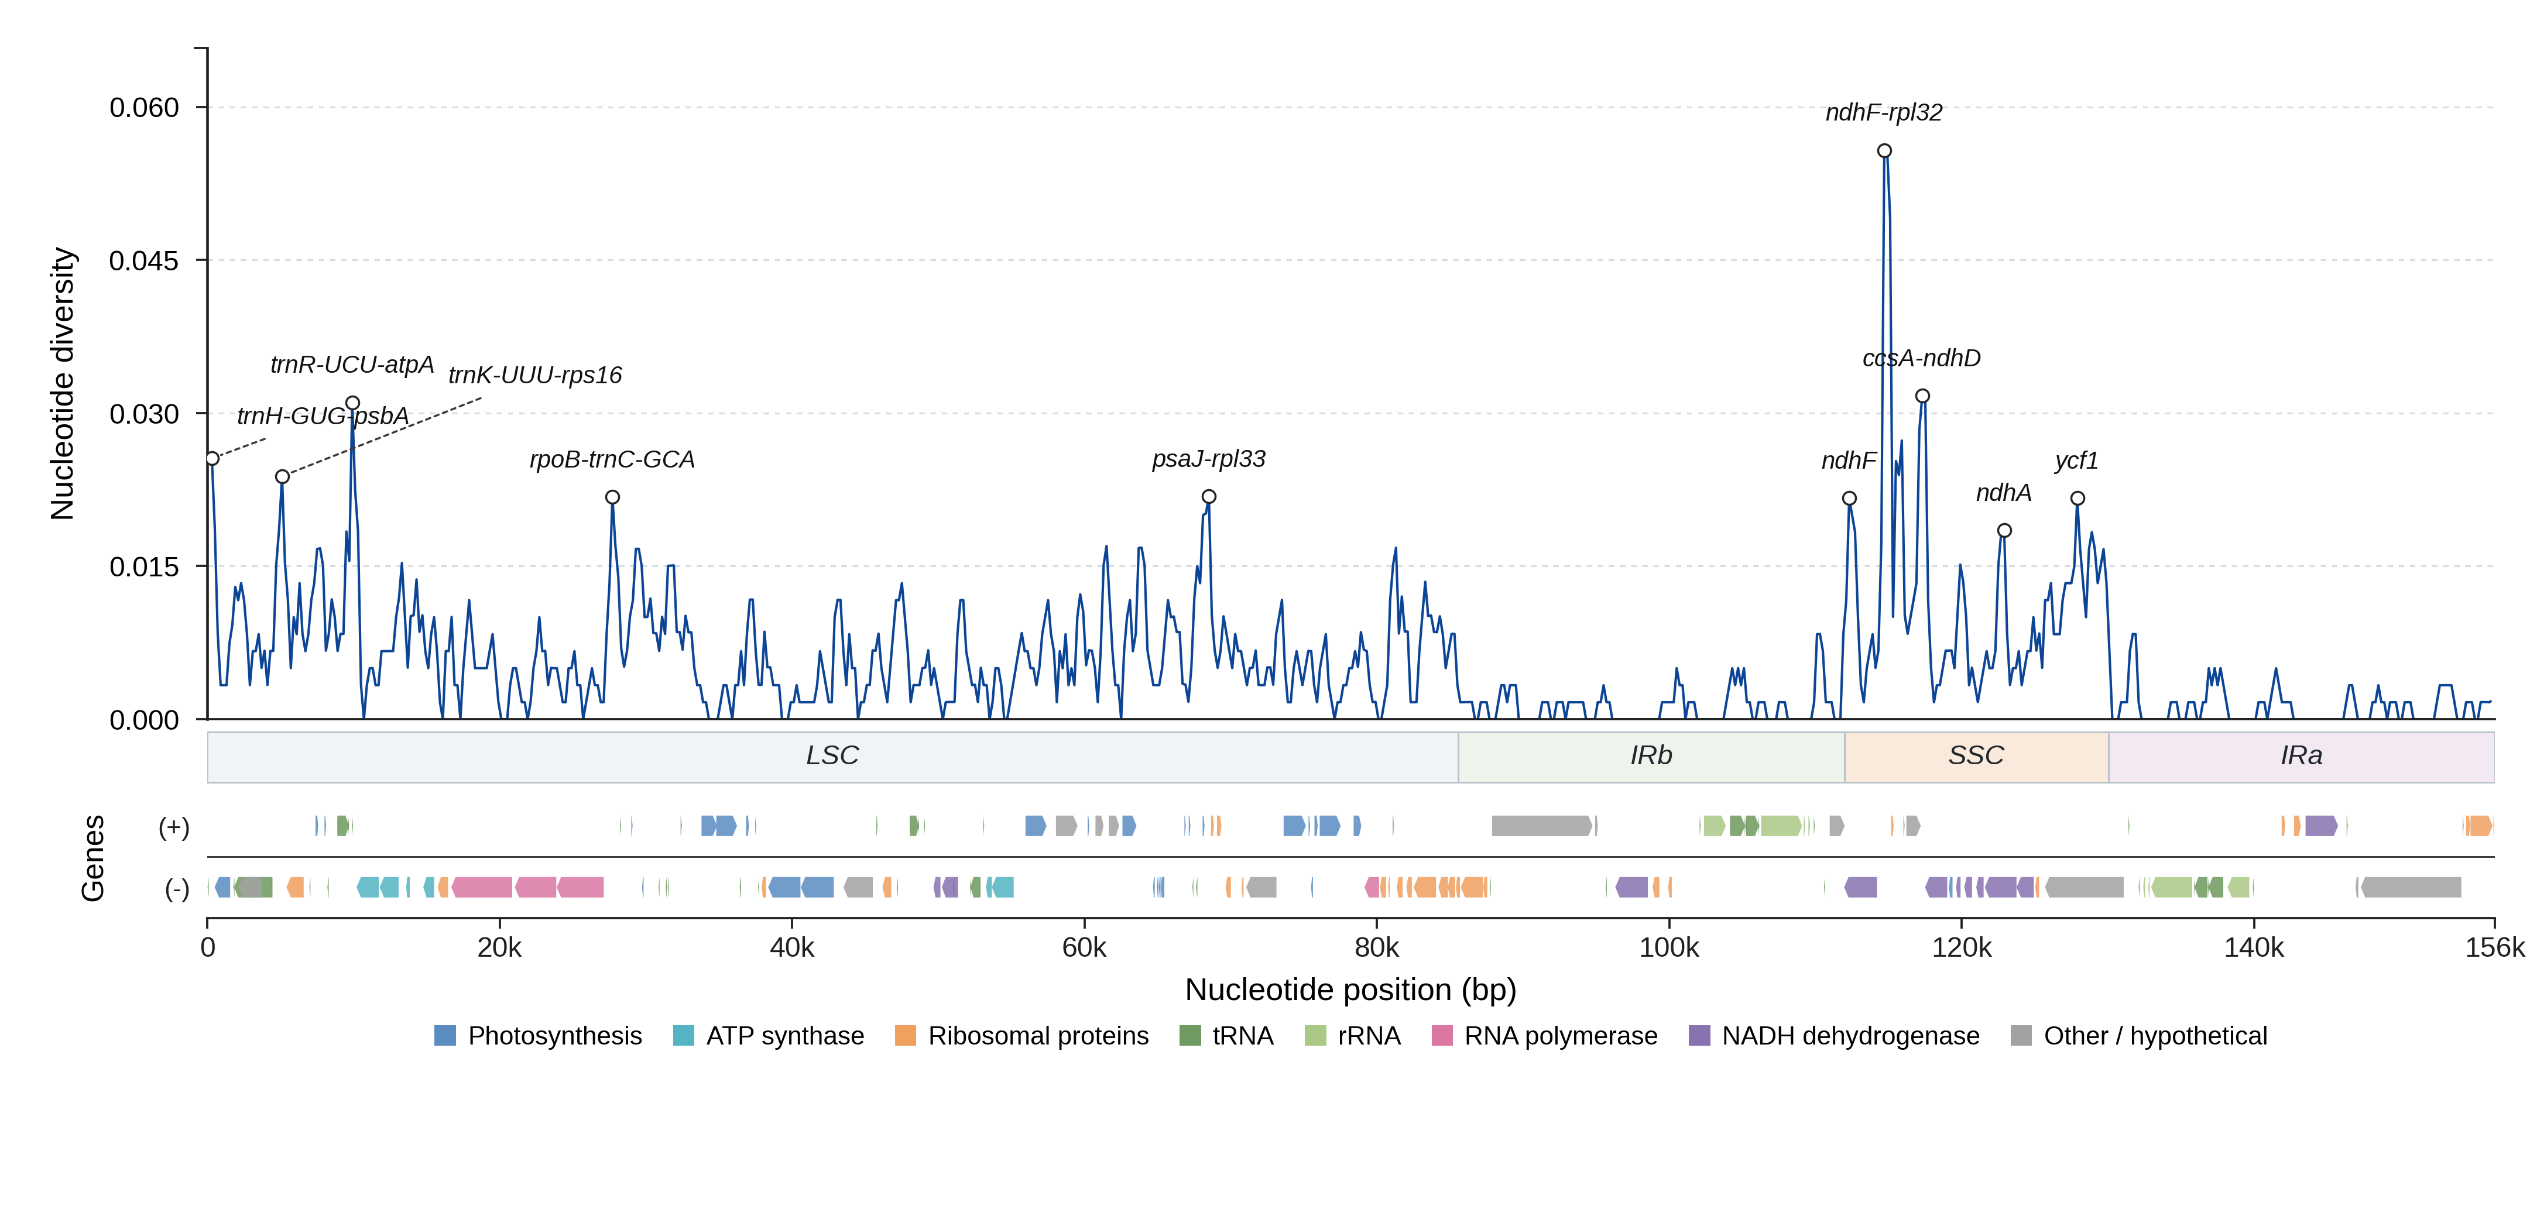Click the ccsA-ndhD peak marker circle

[1922, 397]
